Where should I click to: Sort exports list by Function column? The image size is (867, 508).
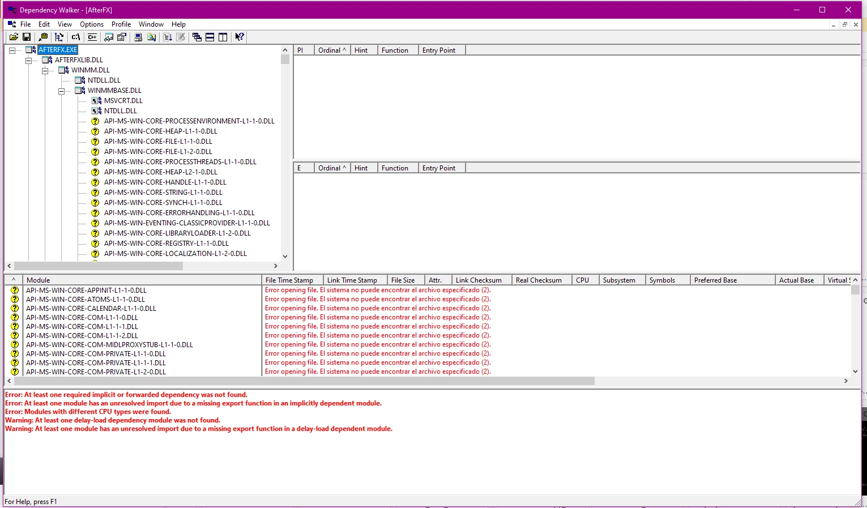tap(398, 168)
